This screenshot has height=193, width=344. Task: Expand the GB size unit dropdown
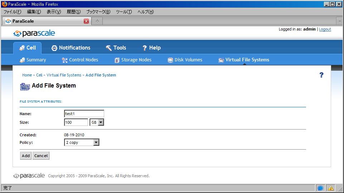pyautogui.click(x=101, y=122)
